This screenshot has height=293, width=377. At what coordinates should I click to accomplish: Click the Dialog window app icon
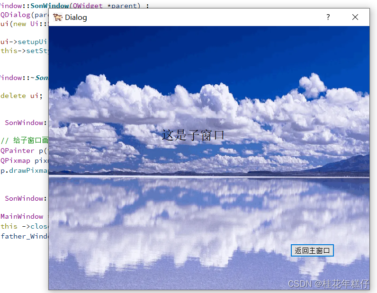[57, 18]
